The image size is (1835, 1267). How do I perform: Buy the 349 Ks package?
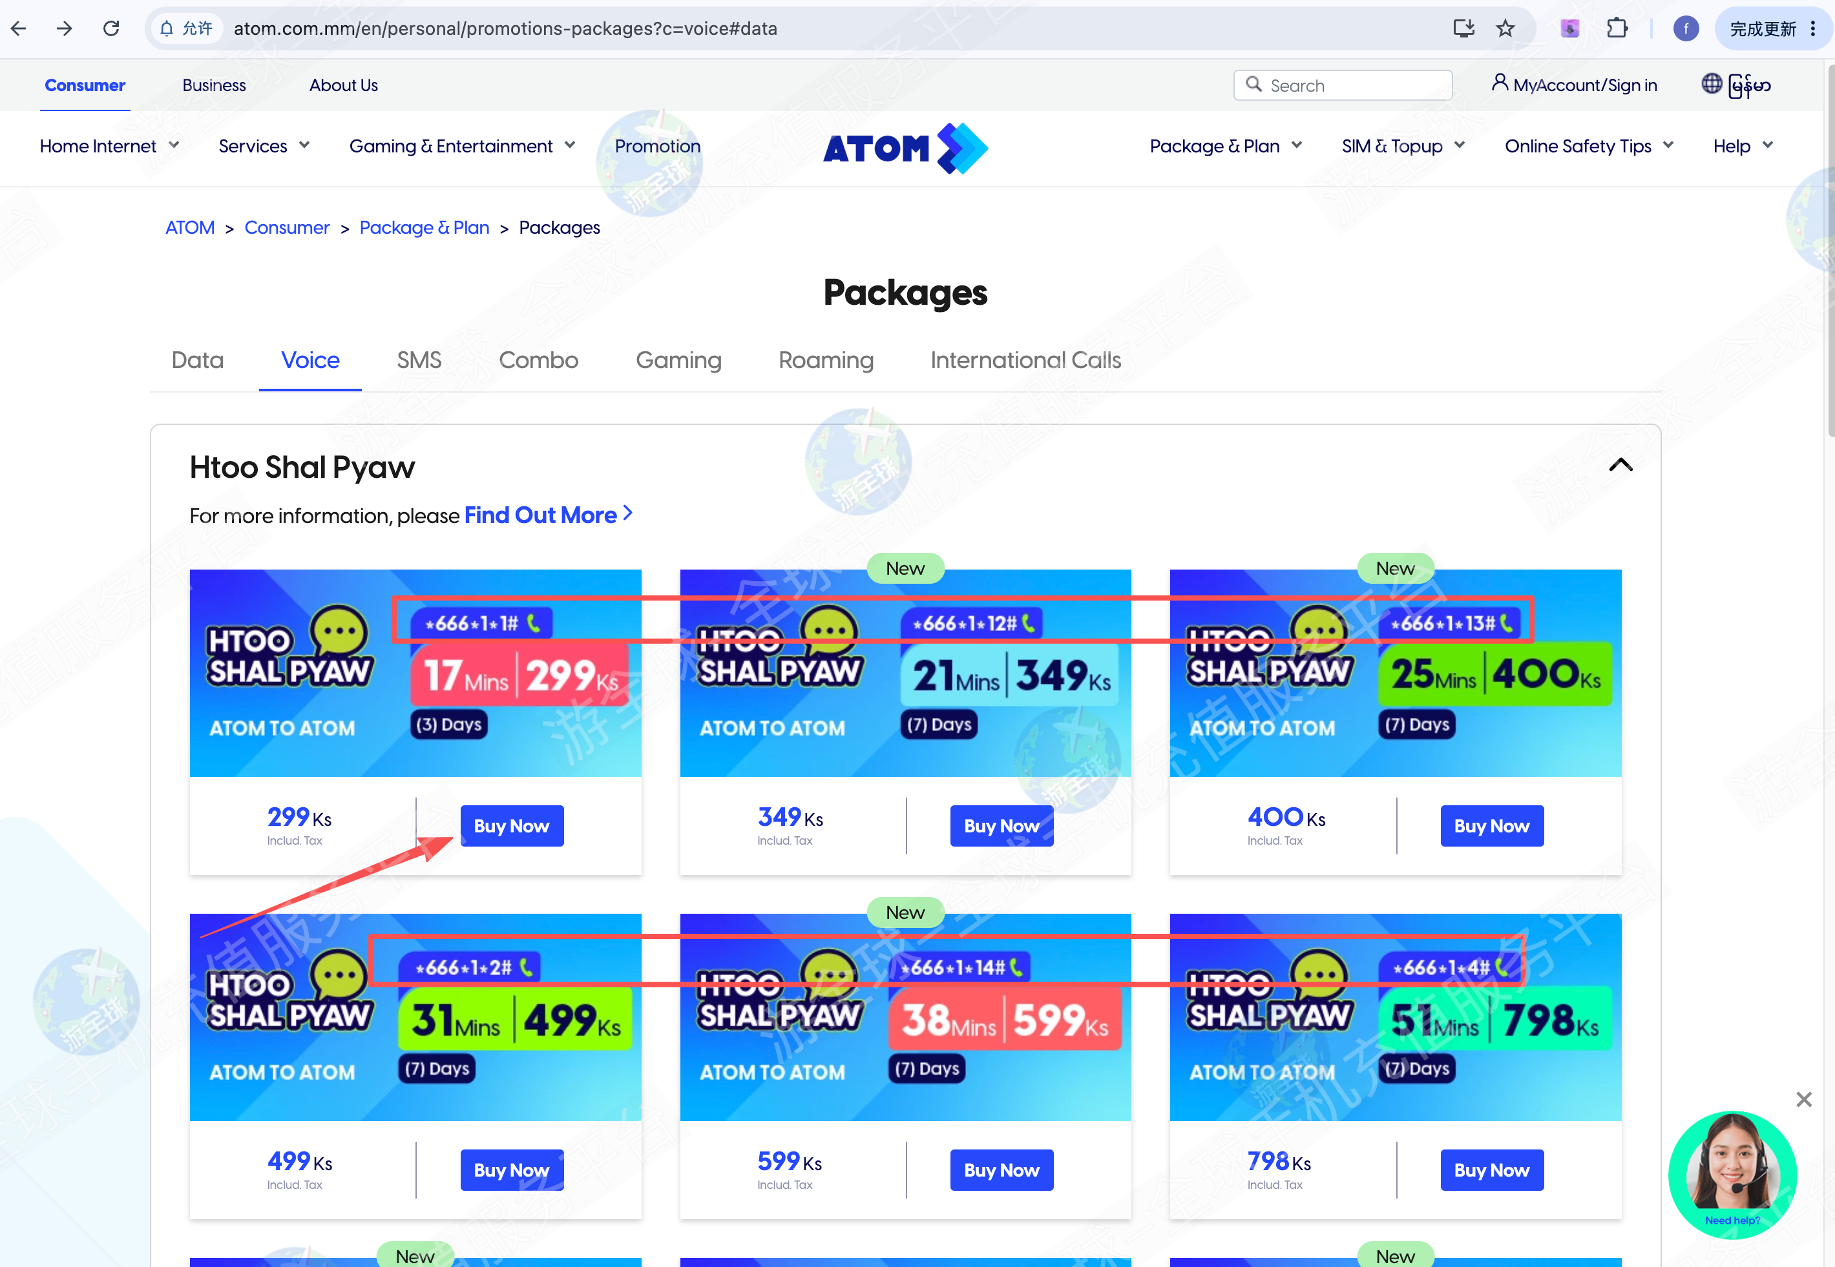coord(1001,827)
